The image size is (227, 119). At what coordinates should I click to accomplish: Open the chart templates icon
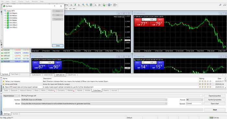(x=114, y=5)
